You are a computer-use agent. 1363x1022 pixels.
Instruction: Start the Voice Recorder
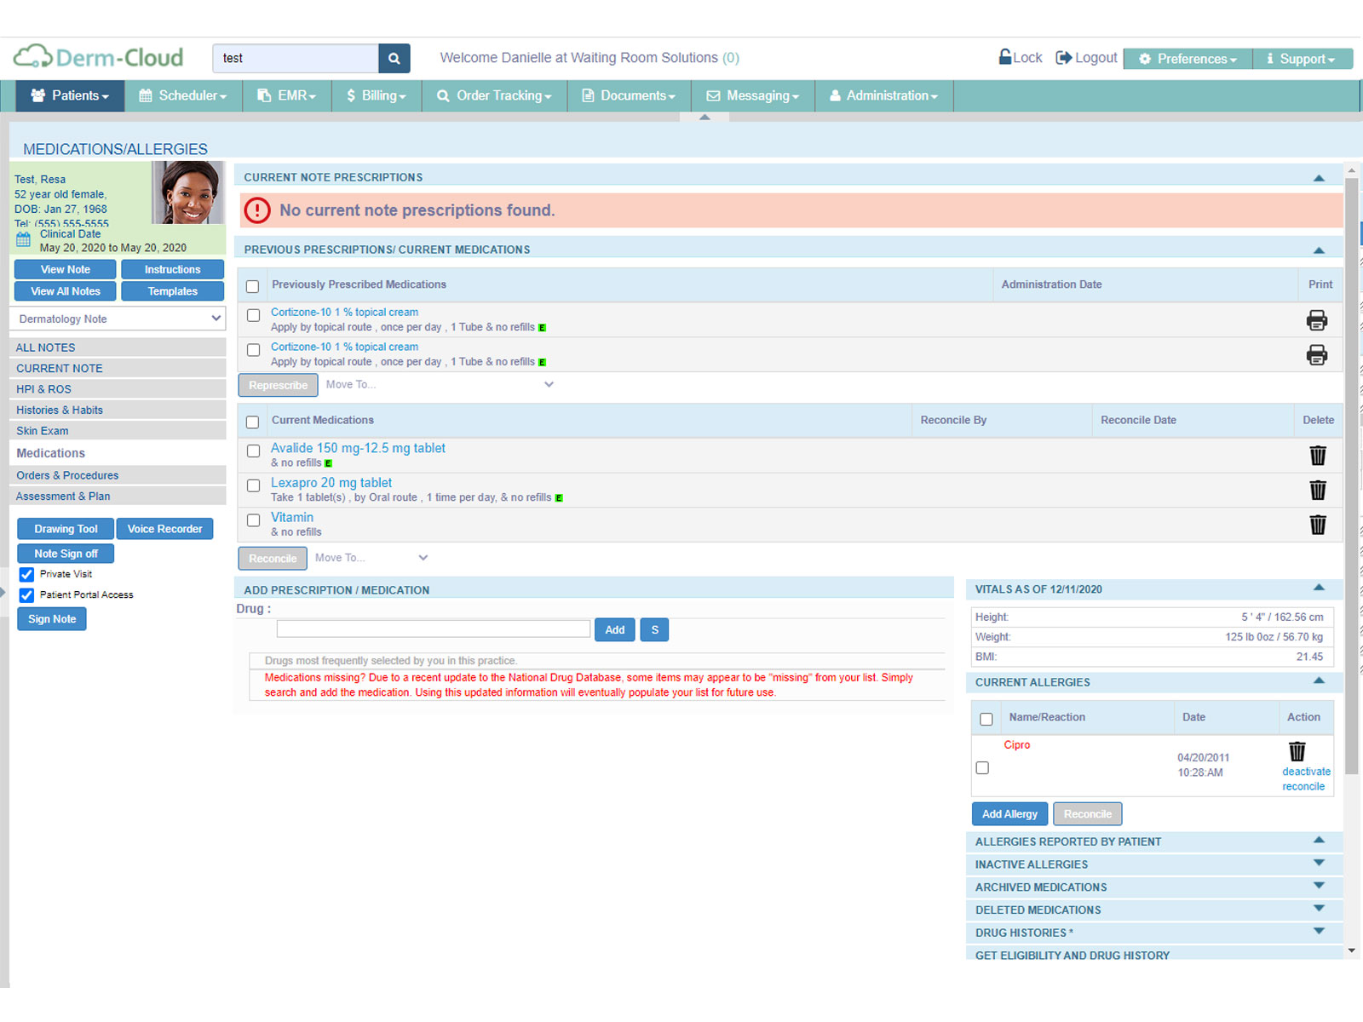164,529
